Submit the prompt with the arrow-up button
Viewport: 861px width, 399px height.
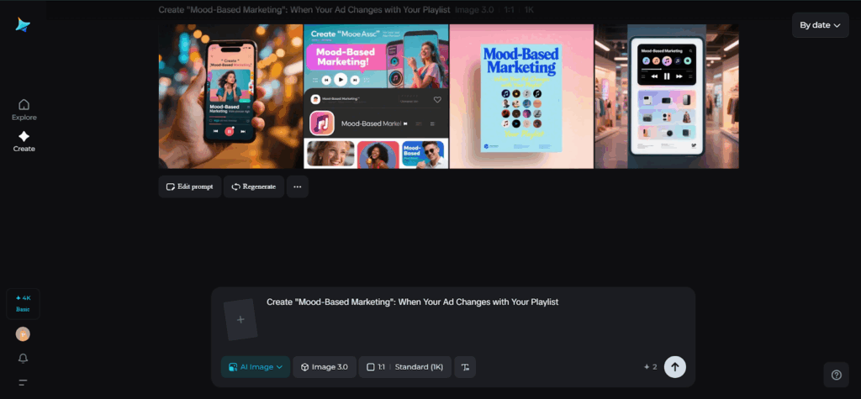[674, 367]
